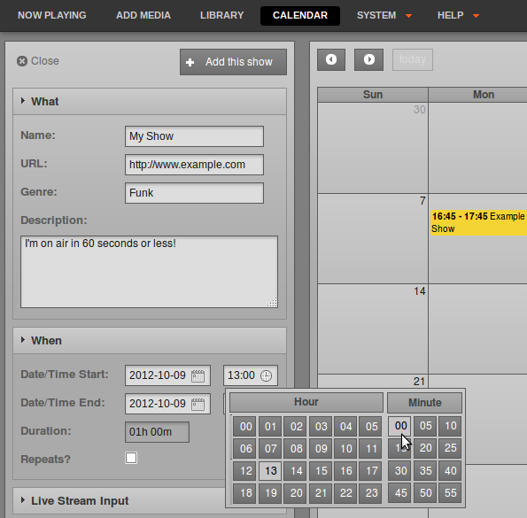This screenshot has width=527, height=518.
Task: Open start date calendar picker icon
Action: 198,375
